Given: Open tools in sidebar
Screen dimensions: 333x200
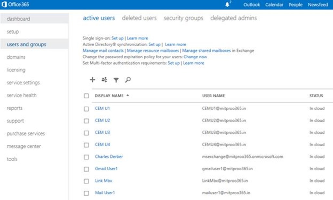Looking at the screenshot, I should coord(12,159).
